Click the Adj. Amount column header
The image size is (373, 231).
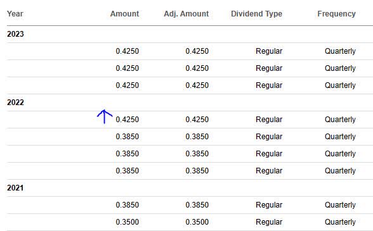tap(186, 14)
